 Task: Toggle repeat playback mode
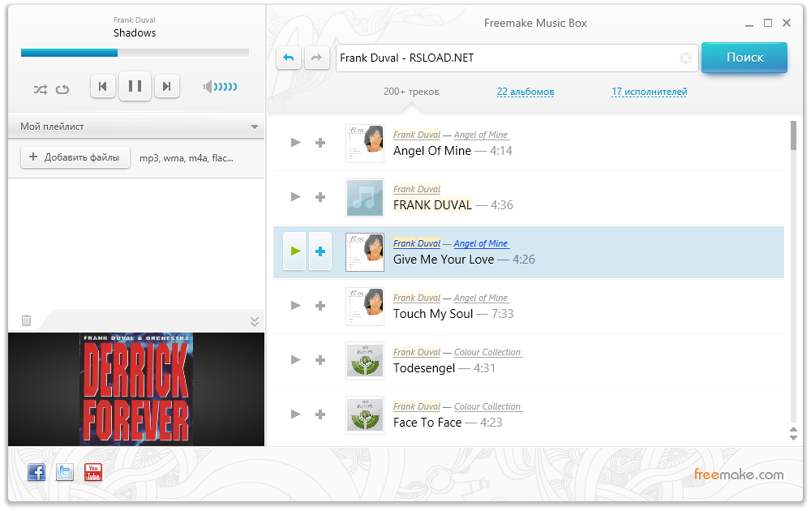pos(62,89)
